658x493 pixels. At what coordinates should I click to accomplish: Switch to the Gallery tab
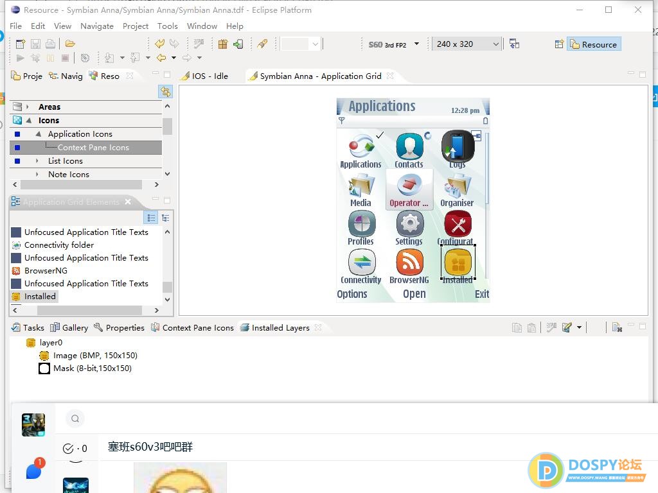(69, 328)
